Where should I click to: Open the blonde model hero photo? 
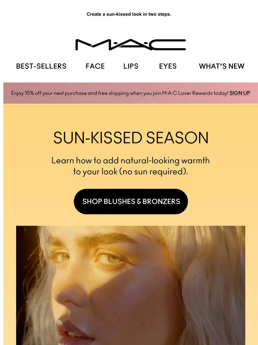click(x=131, y=285)
